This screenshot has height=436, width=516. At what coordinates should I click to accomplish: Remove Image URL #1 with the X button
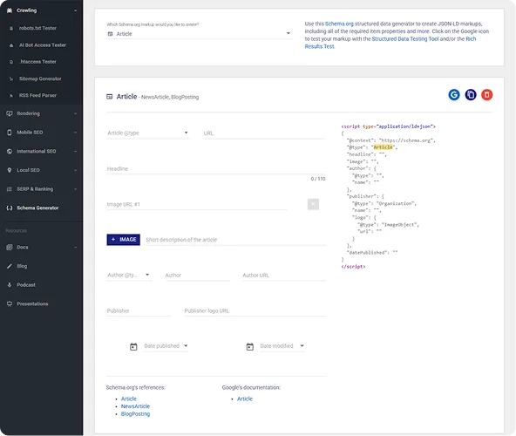313,204
